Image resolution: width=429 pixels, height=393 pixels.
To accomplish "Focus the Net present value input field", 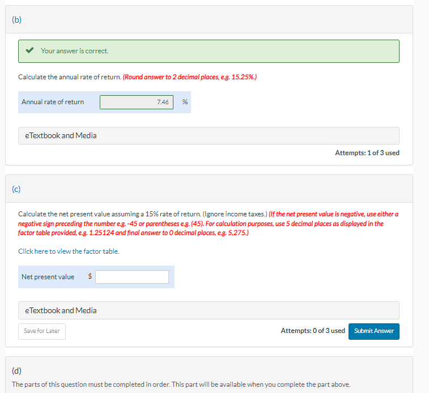I will pos(132,277).
